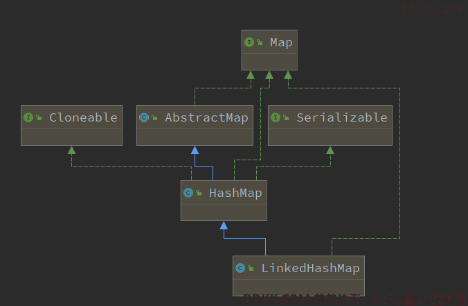Click the blue inheritance arrowhead under HashMap
Image resolution: width=468 pixels, height=306 pixels.
click(x=224, y=225)
